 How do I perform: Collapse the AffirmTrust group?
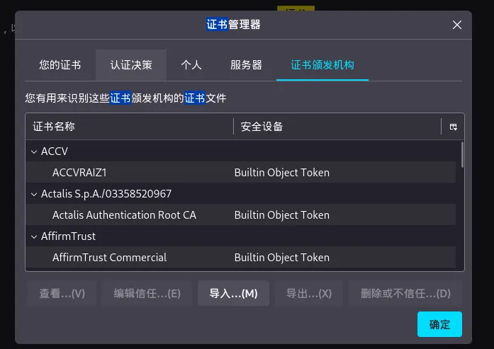pyautogui.click(x=33, y=236)
